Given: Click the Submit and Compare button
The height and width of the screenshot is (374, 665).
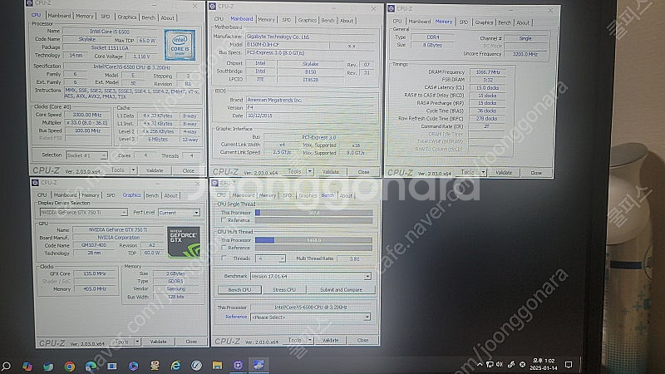Looking at the screenshot, I should (341, 289).
